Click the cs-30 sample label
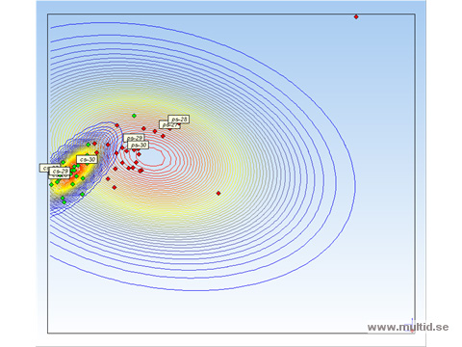462x347 pixels. pos(87,159)
